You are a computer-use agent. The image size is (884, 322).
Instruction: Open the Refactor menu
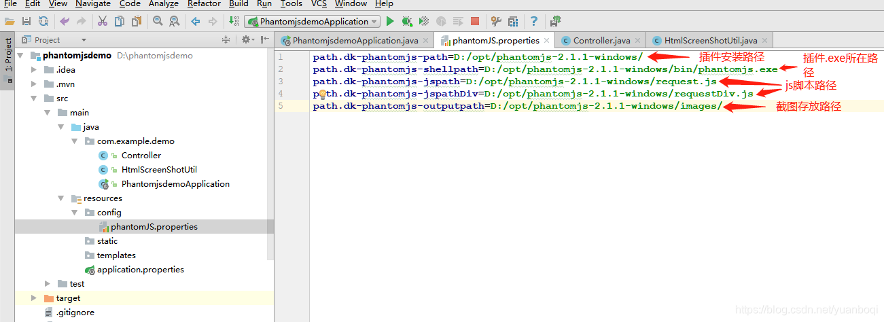[204, 4]
